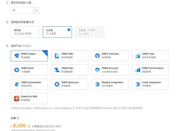Click the ONES Automation flow icon

[17, 84]
